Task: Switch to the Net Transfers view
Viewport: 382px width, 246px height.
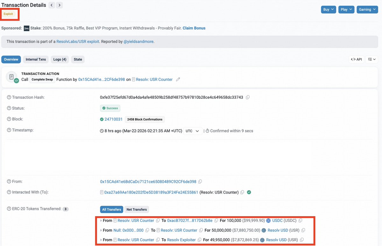Action: (137, 209)
